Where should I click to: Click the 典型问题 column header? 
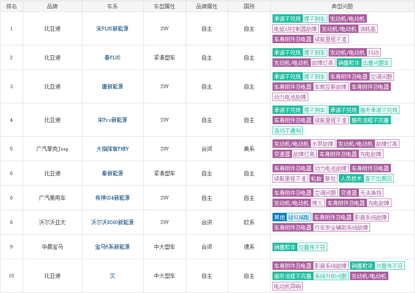pos(342,6)
